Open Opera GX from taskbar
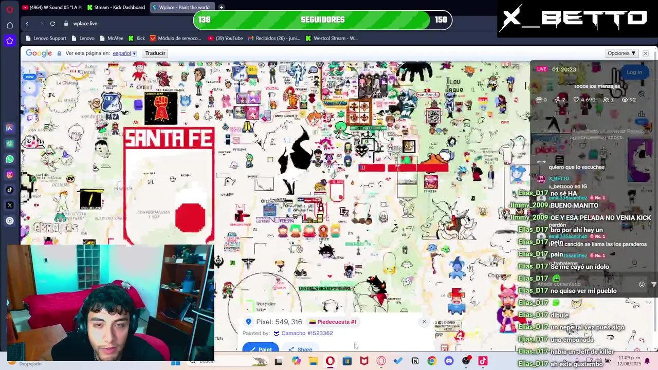Screen dimensions: 658x370 [x=381, y=361]
